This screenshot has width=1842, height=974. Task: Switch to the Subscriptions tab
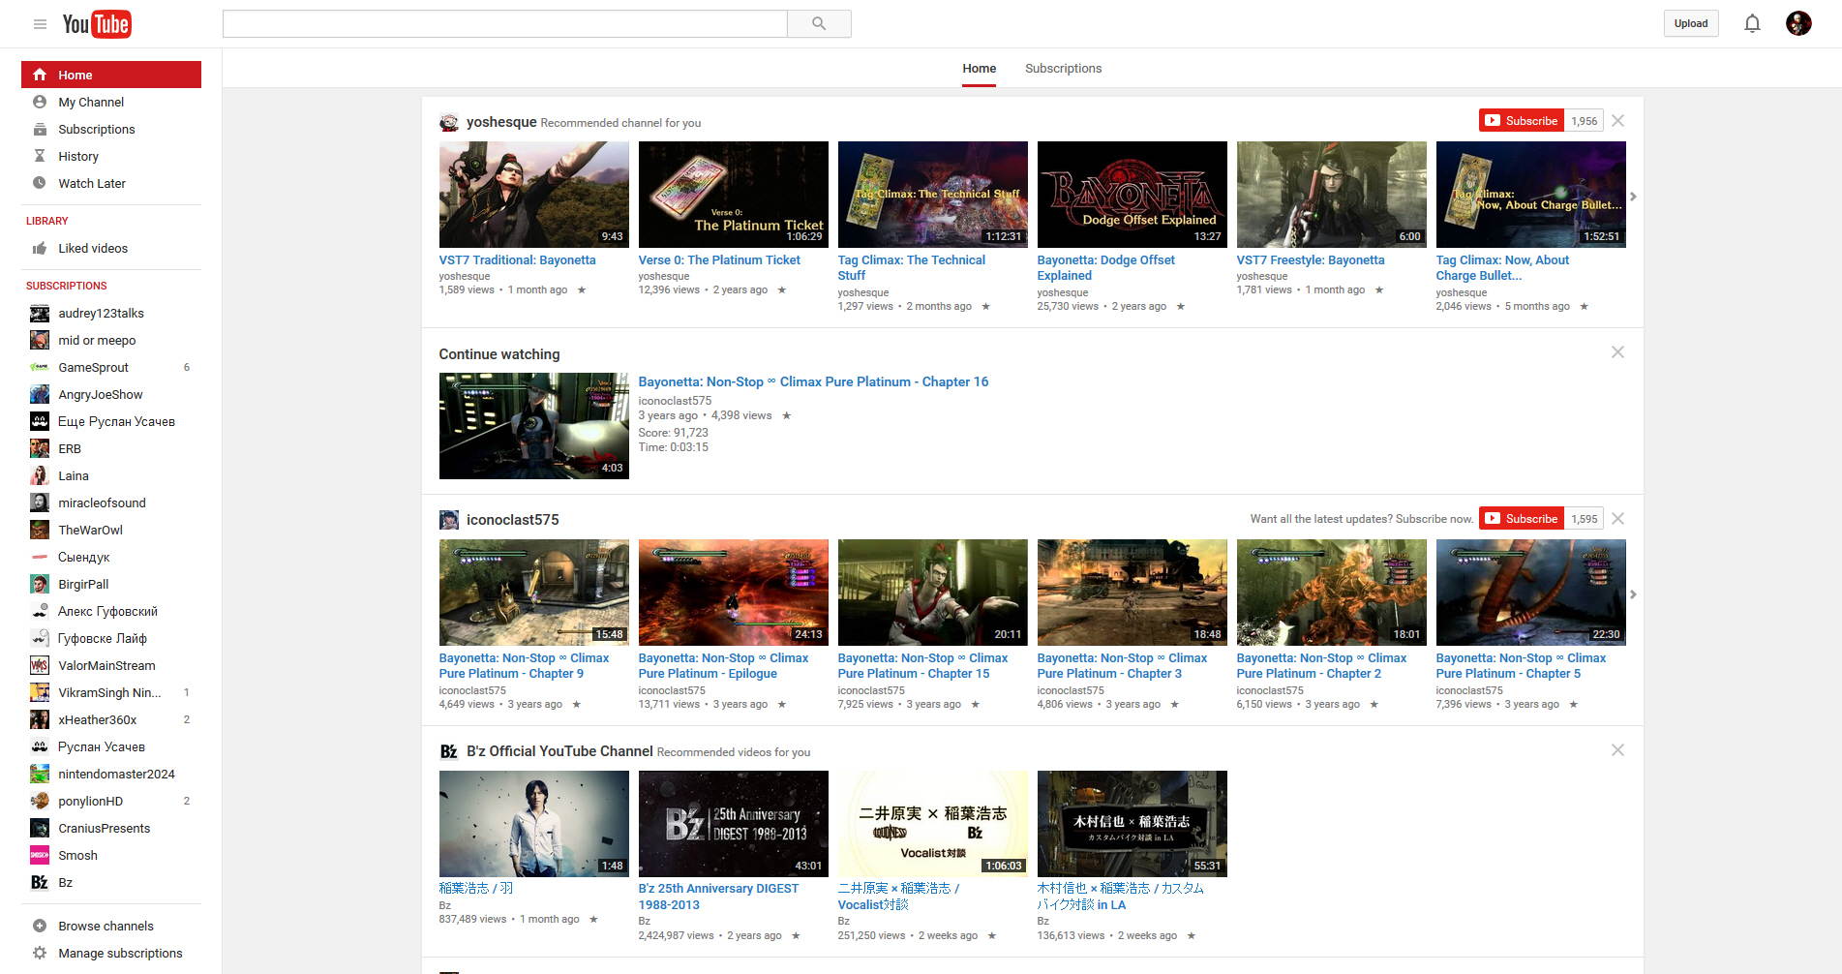[1063, 69]
